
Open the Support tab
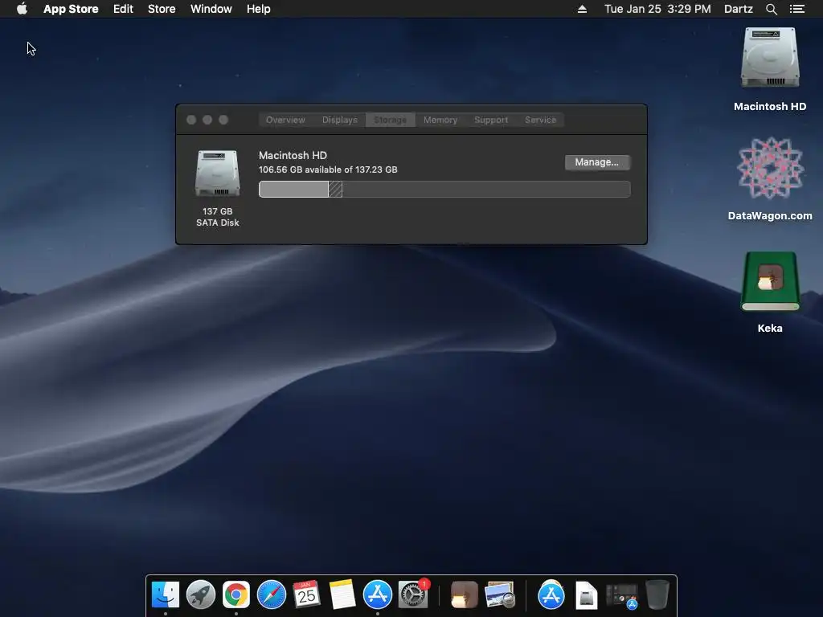tap(491, 120)
